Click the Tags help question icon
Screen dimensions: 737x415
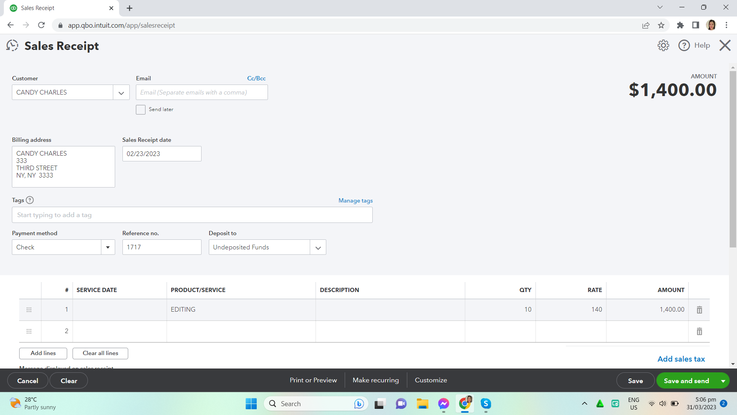coord(30,200)
